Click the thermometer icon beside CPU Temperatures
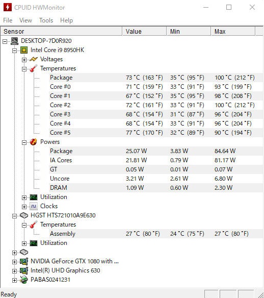 [x=34, y=68]
